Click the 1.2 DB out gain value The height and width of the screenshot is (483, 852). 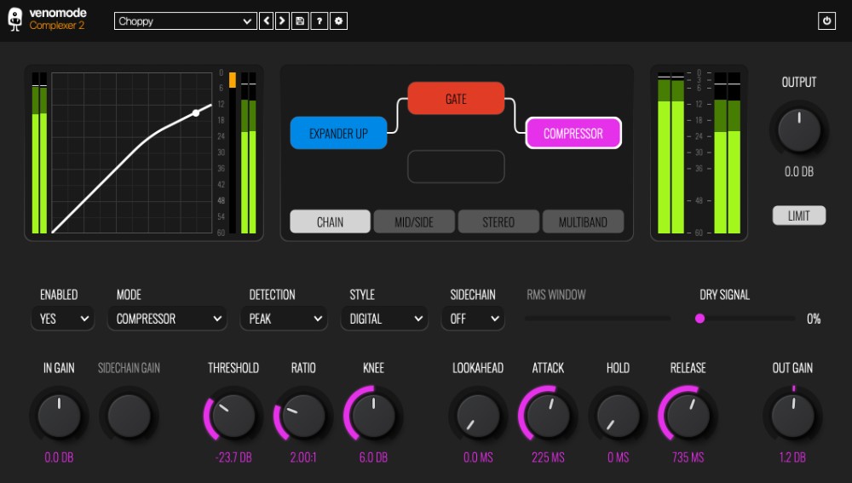click(x=792, y=457)
